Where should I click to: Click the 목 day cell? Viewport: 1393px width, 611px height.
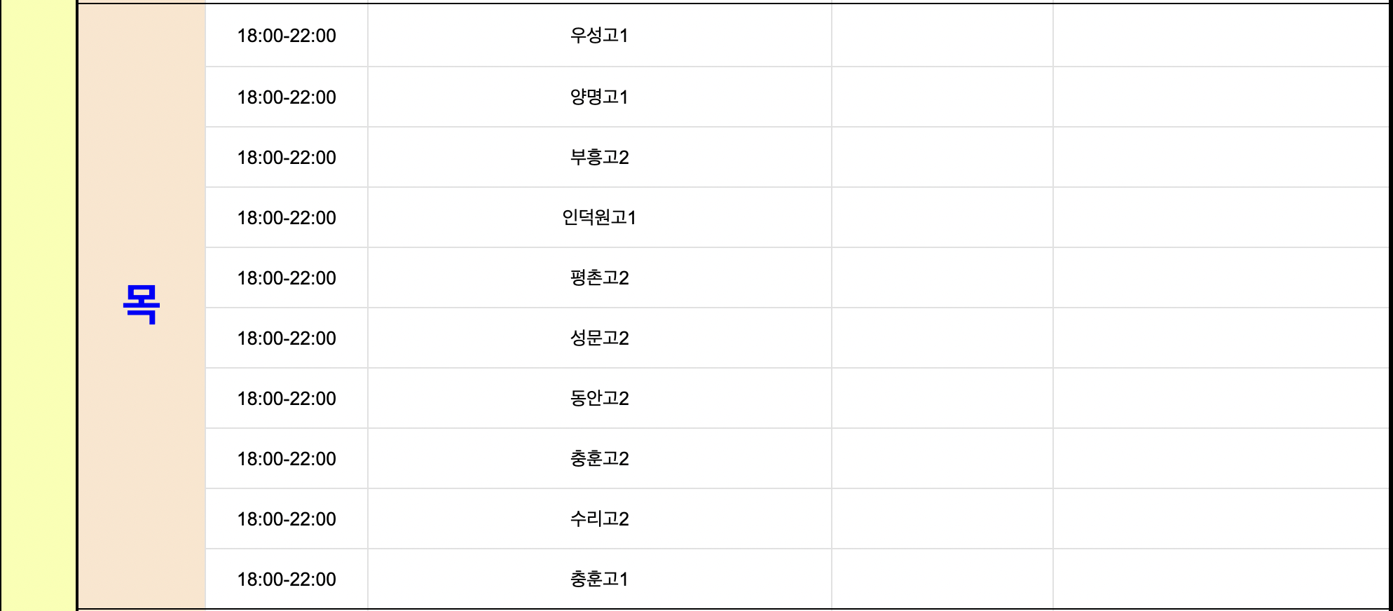(x=142, y=305)
